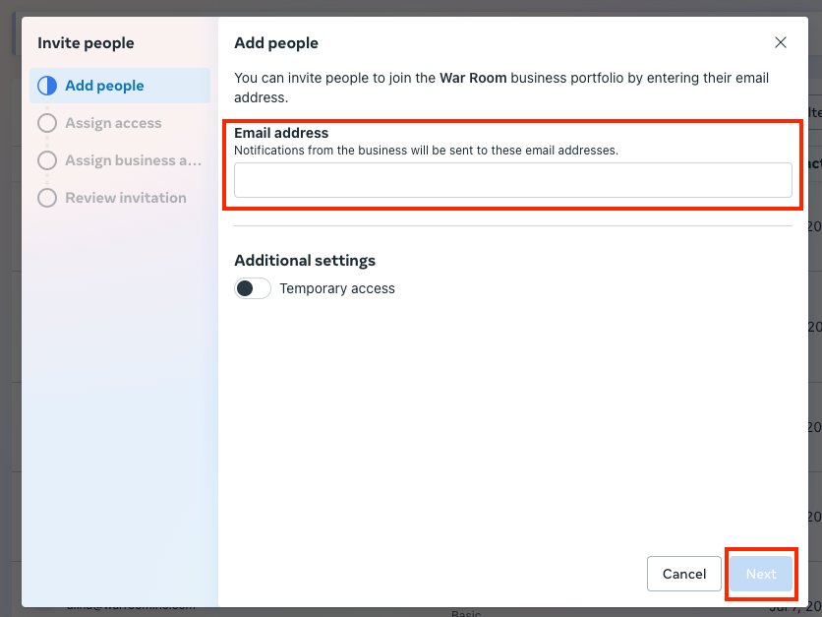Click the bold War Room portfolio name

[x=473, y=78]
